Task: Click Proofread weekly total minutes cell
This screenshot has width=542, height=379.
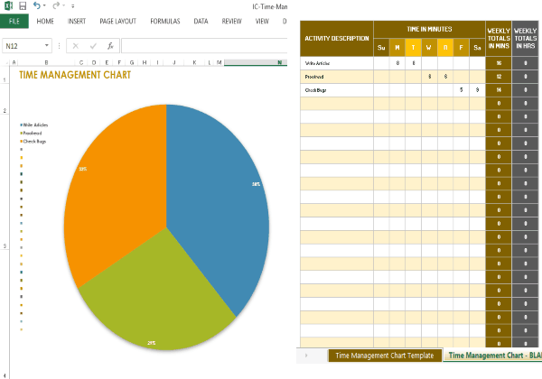Action: coord(499,77)
